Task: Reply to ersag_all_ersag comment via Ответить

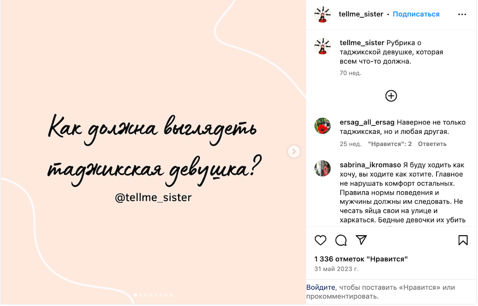Action: 432,144
